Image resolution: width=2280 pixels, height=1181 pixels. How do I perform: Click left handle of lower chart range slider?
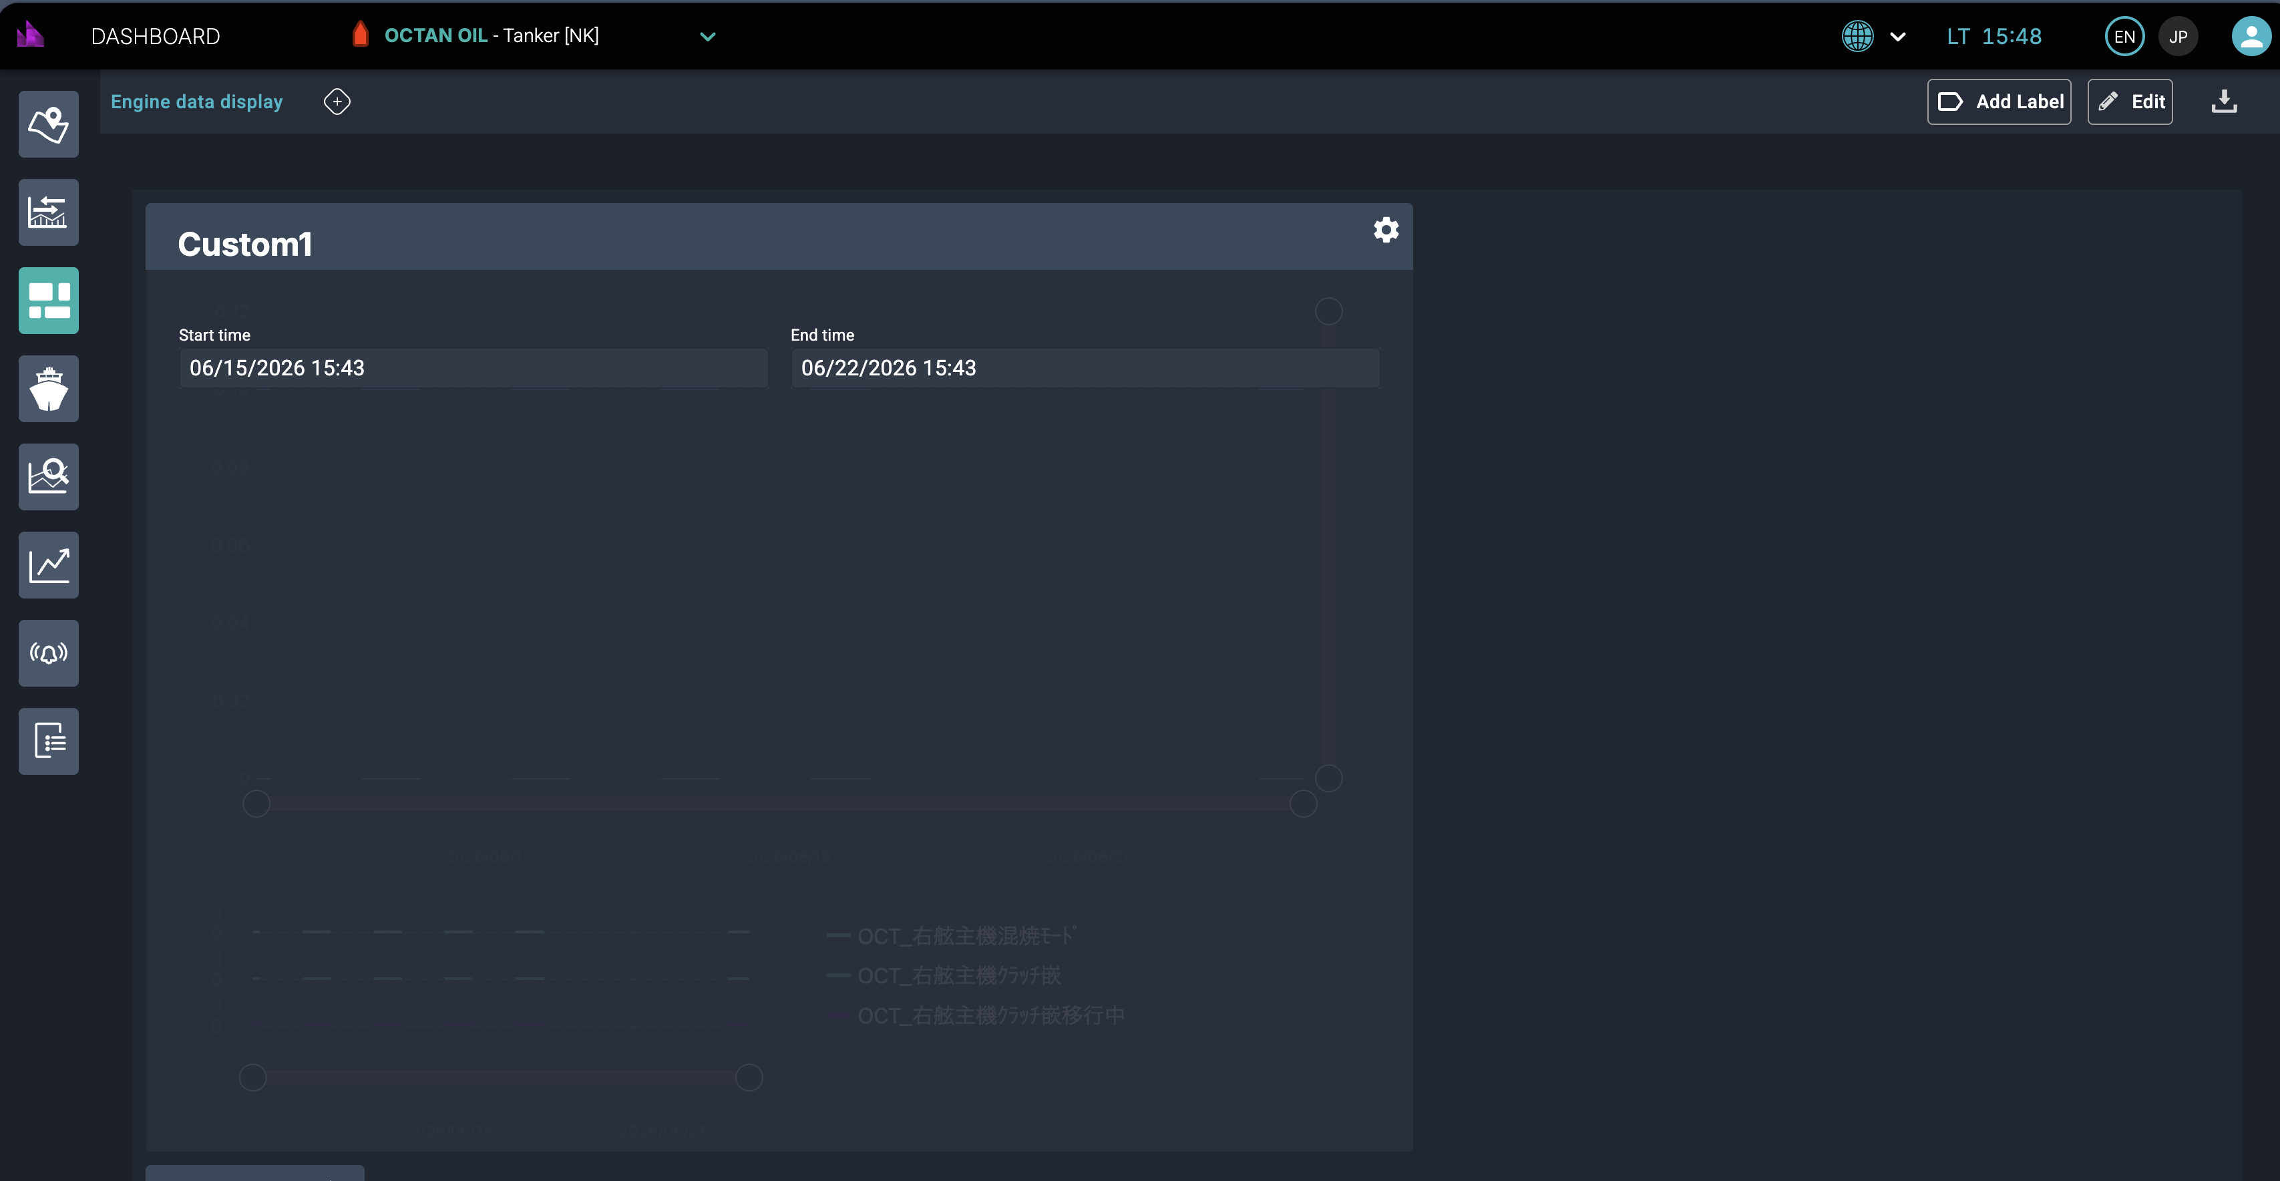coord(253,1077)
